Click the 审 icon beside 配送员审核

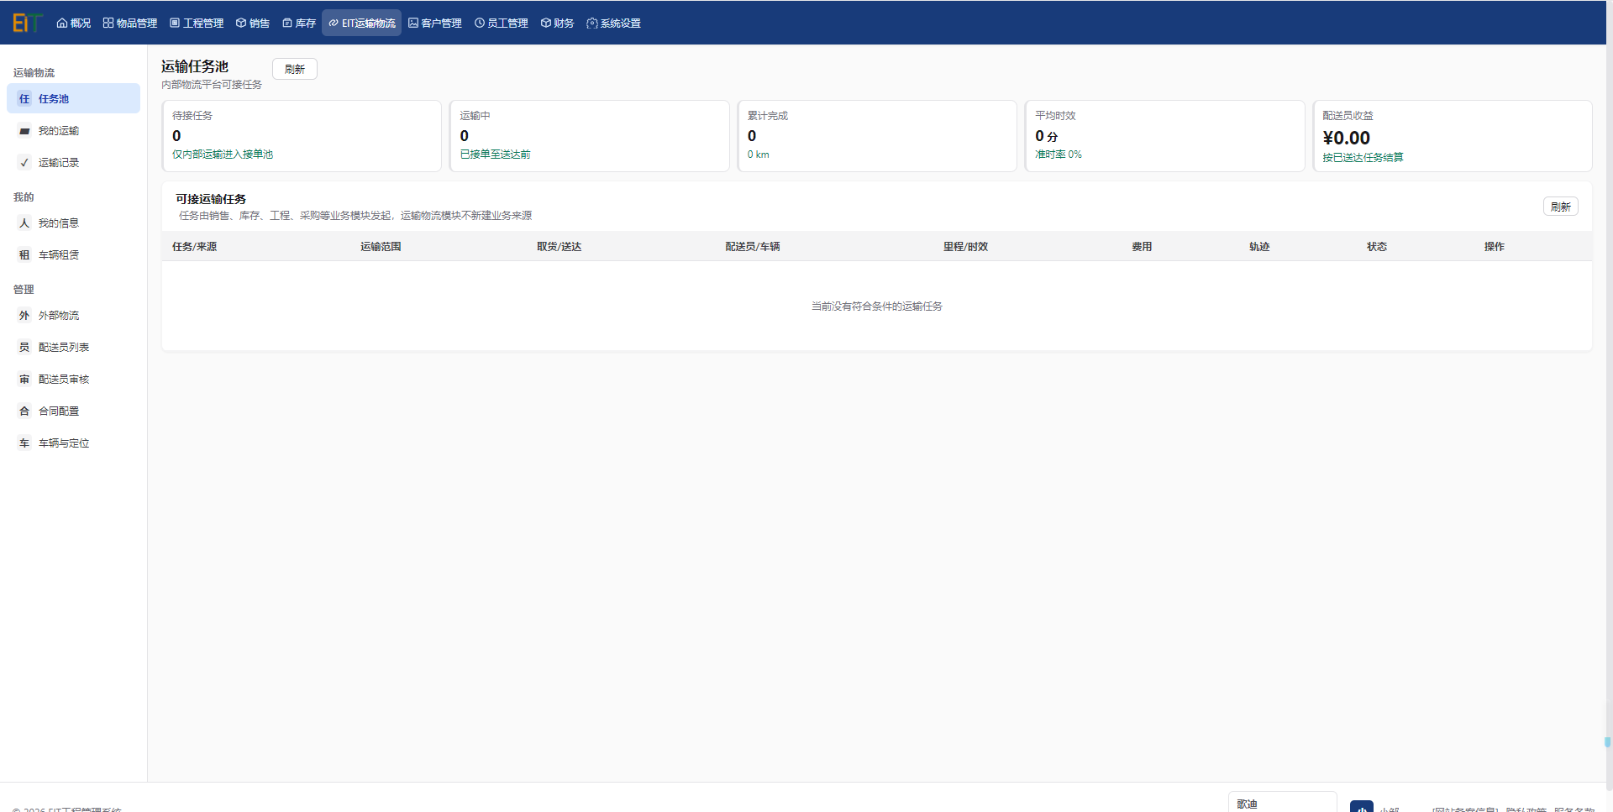(x=24, y=379)
